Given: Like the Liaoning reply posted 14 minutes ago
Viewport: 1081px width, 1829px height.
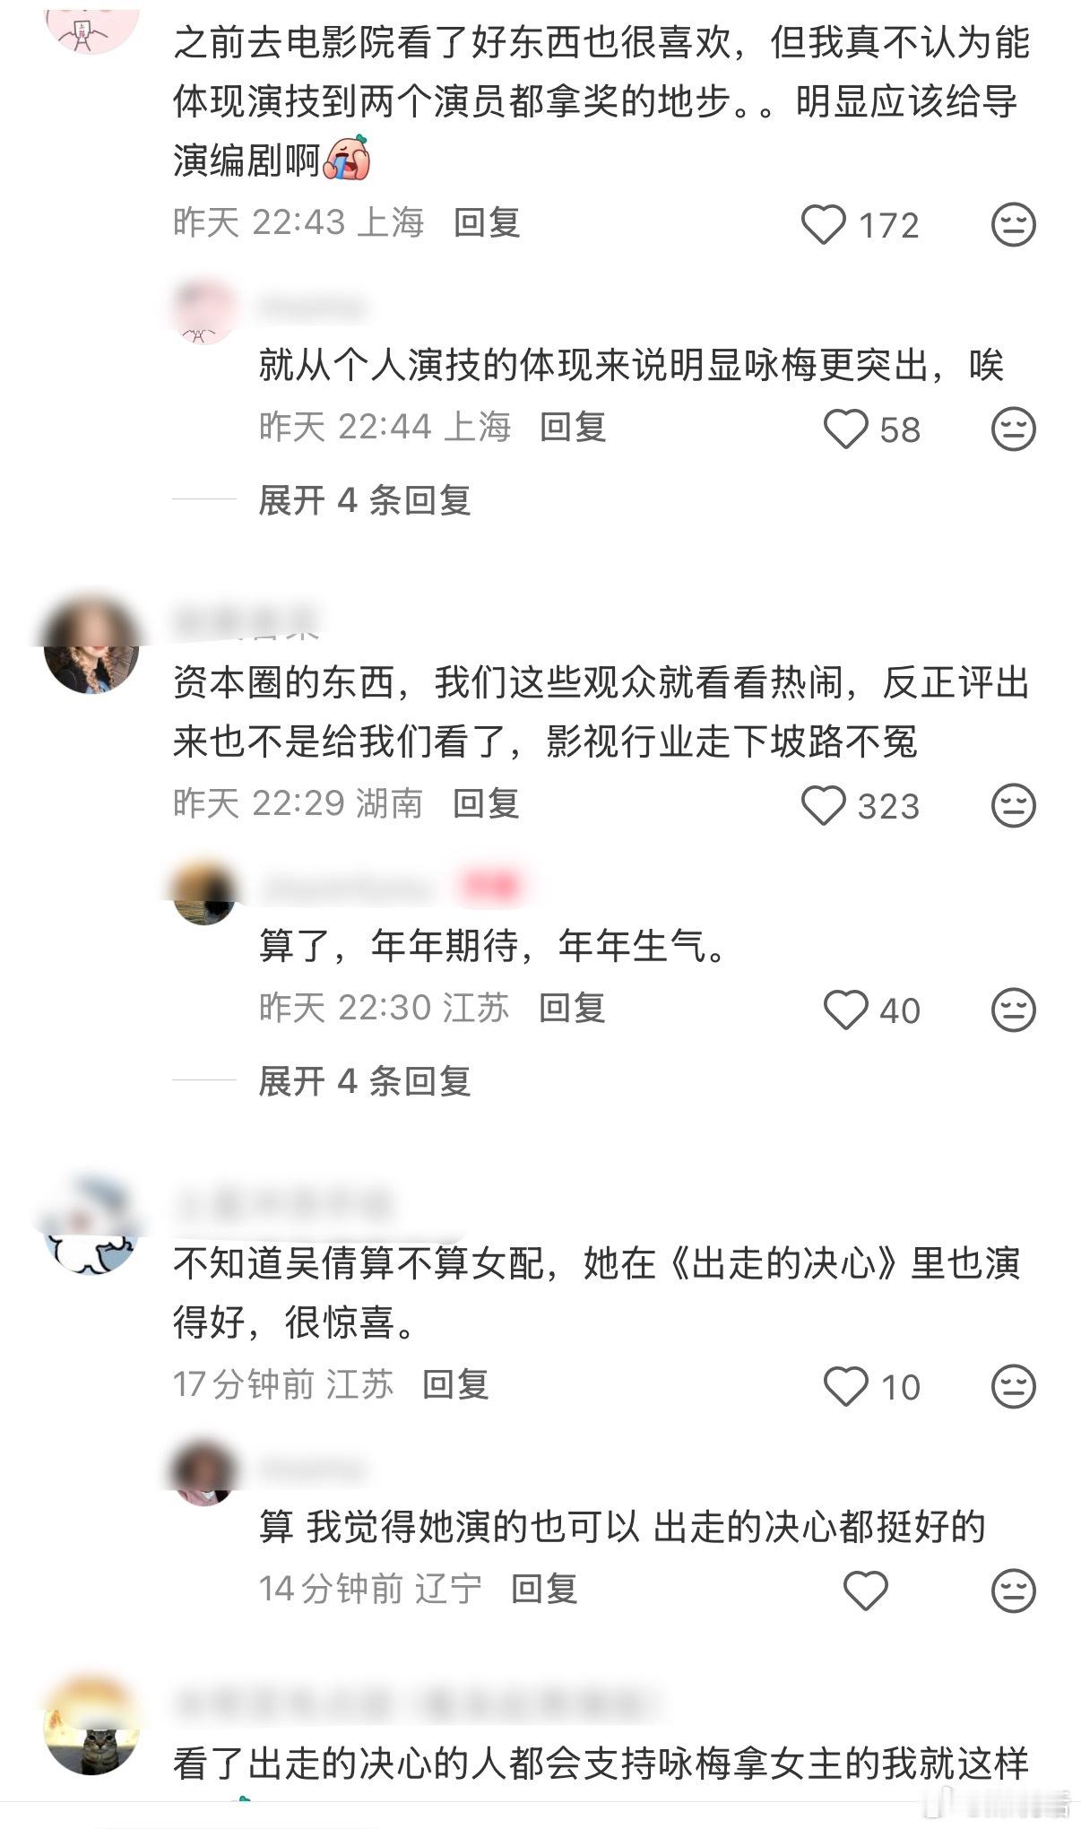Looking at the screenshot, I should (x=865, y=1591).
